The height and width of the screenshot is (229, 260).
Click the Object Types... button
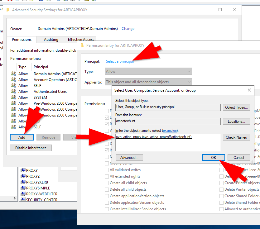coord(236,107)
